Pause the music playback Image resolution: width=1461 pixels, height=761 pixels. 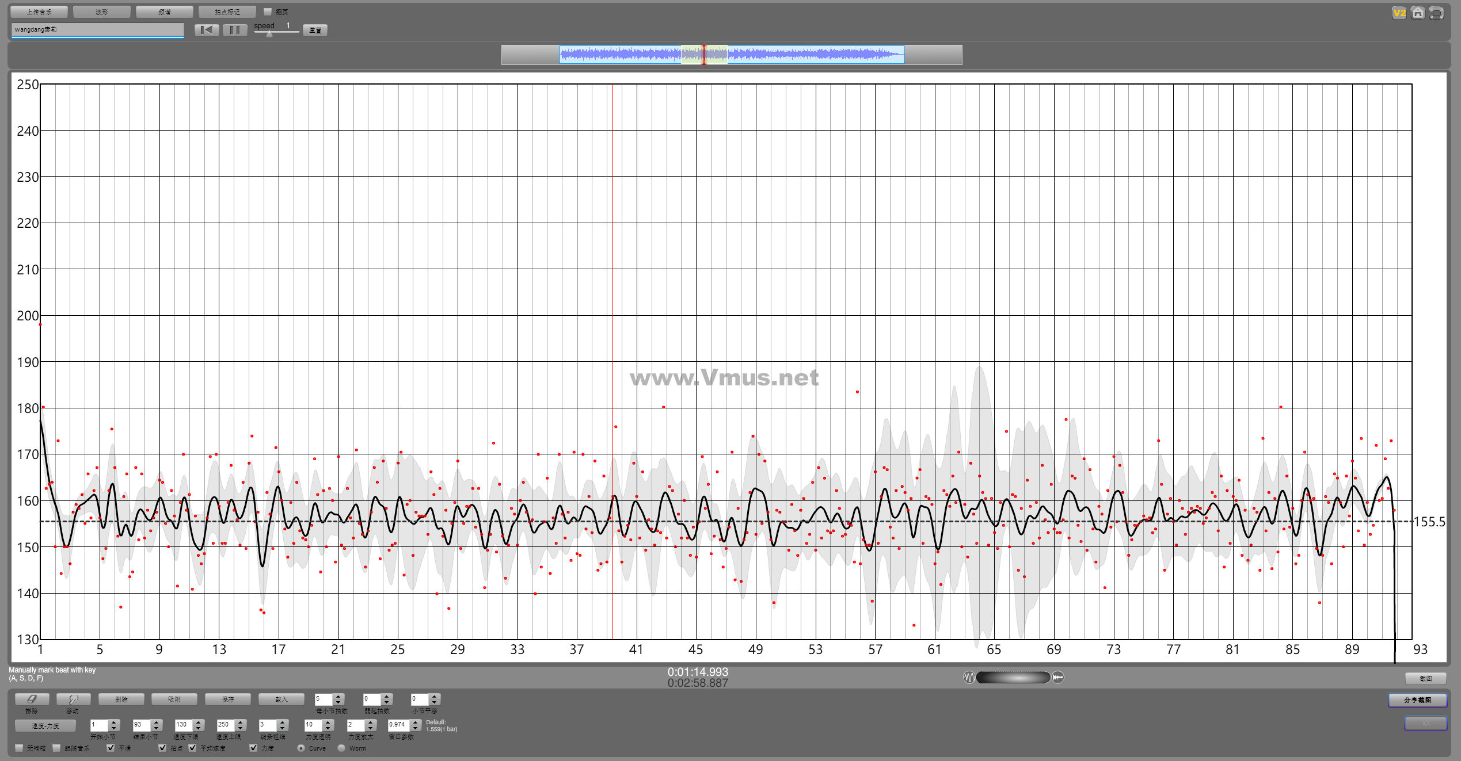pos(235,30)
